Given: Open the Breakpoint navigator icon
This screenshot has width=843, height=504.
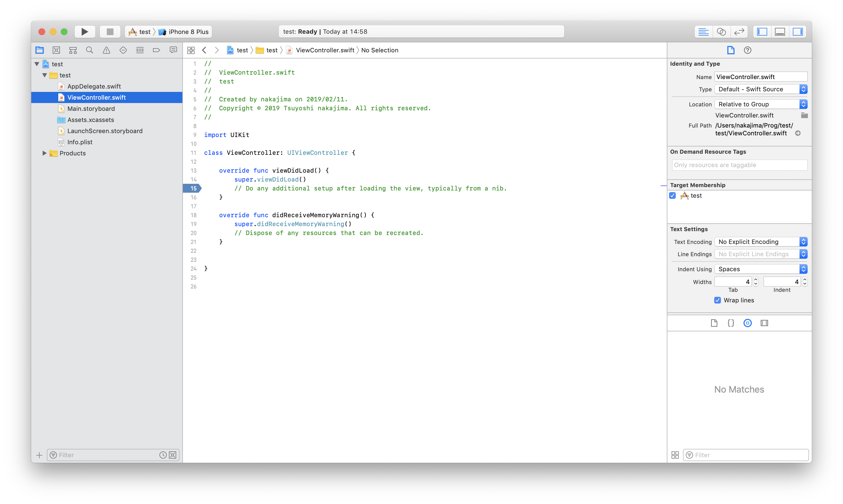Looking at the screenshot, I should tap(156, 50).
